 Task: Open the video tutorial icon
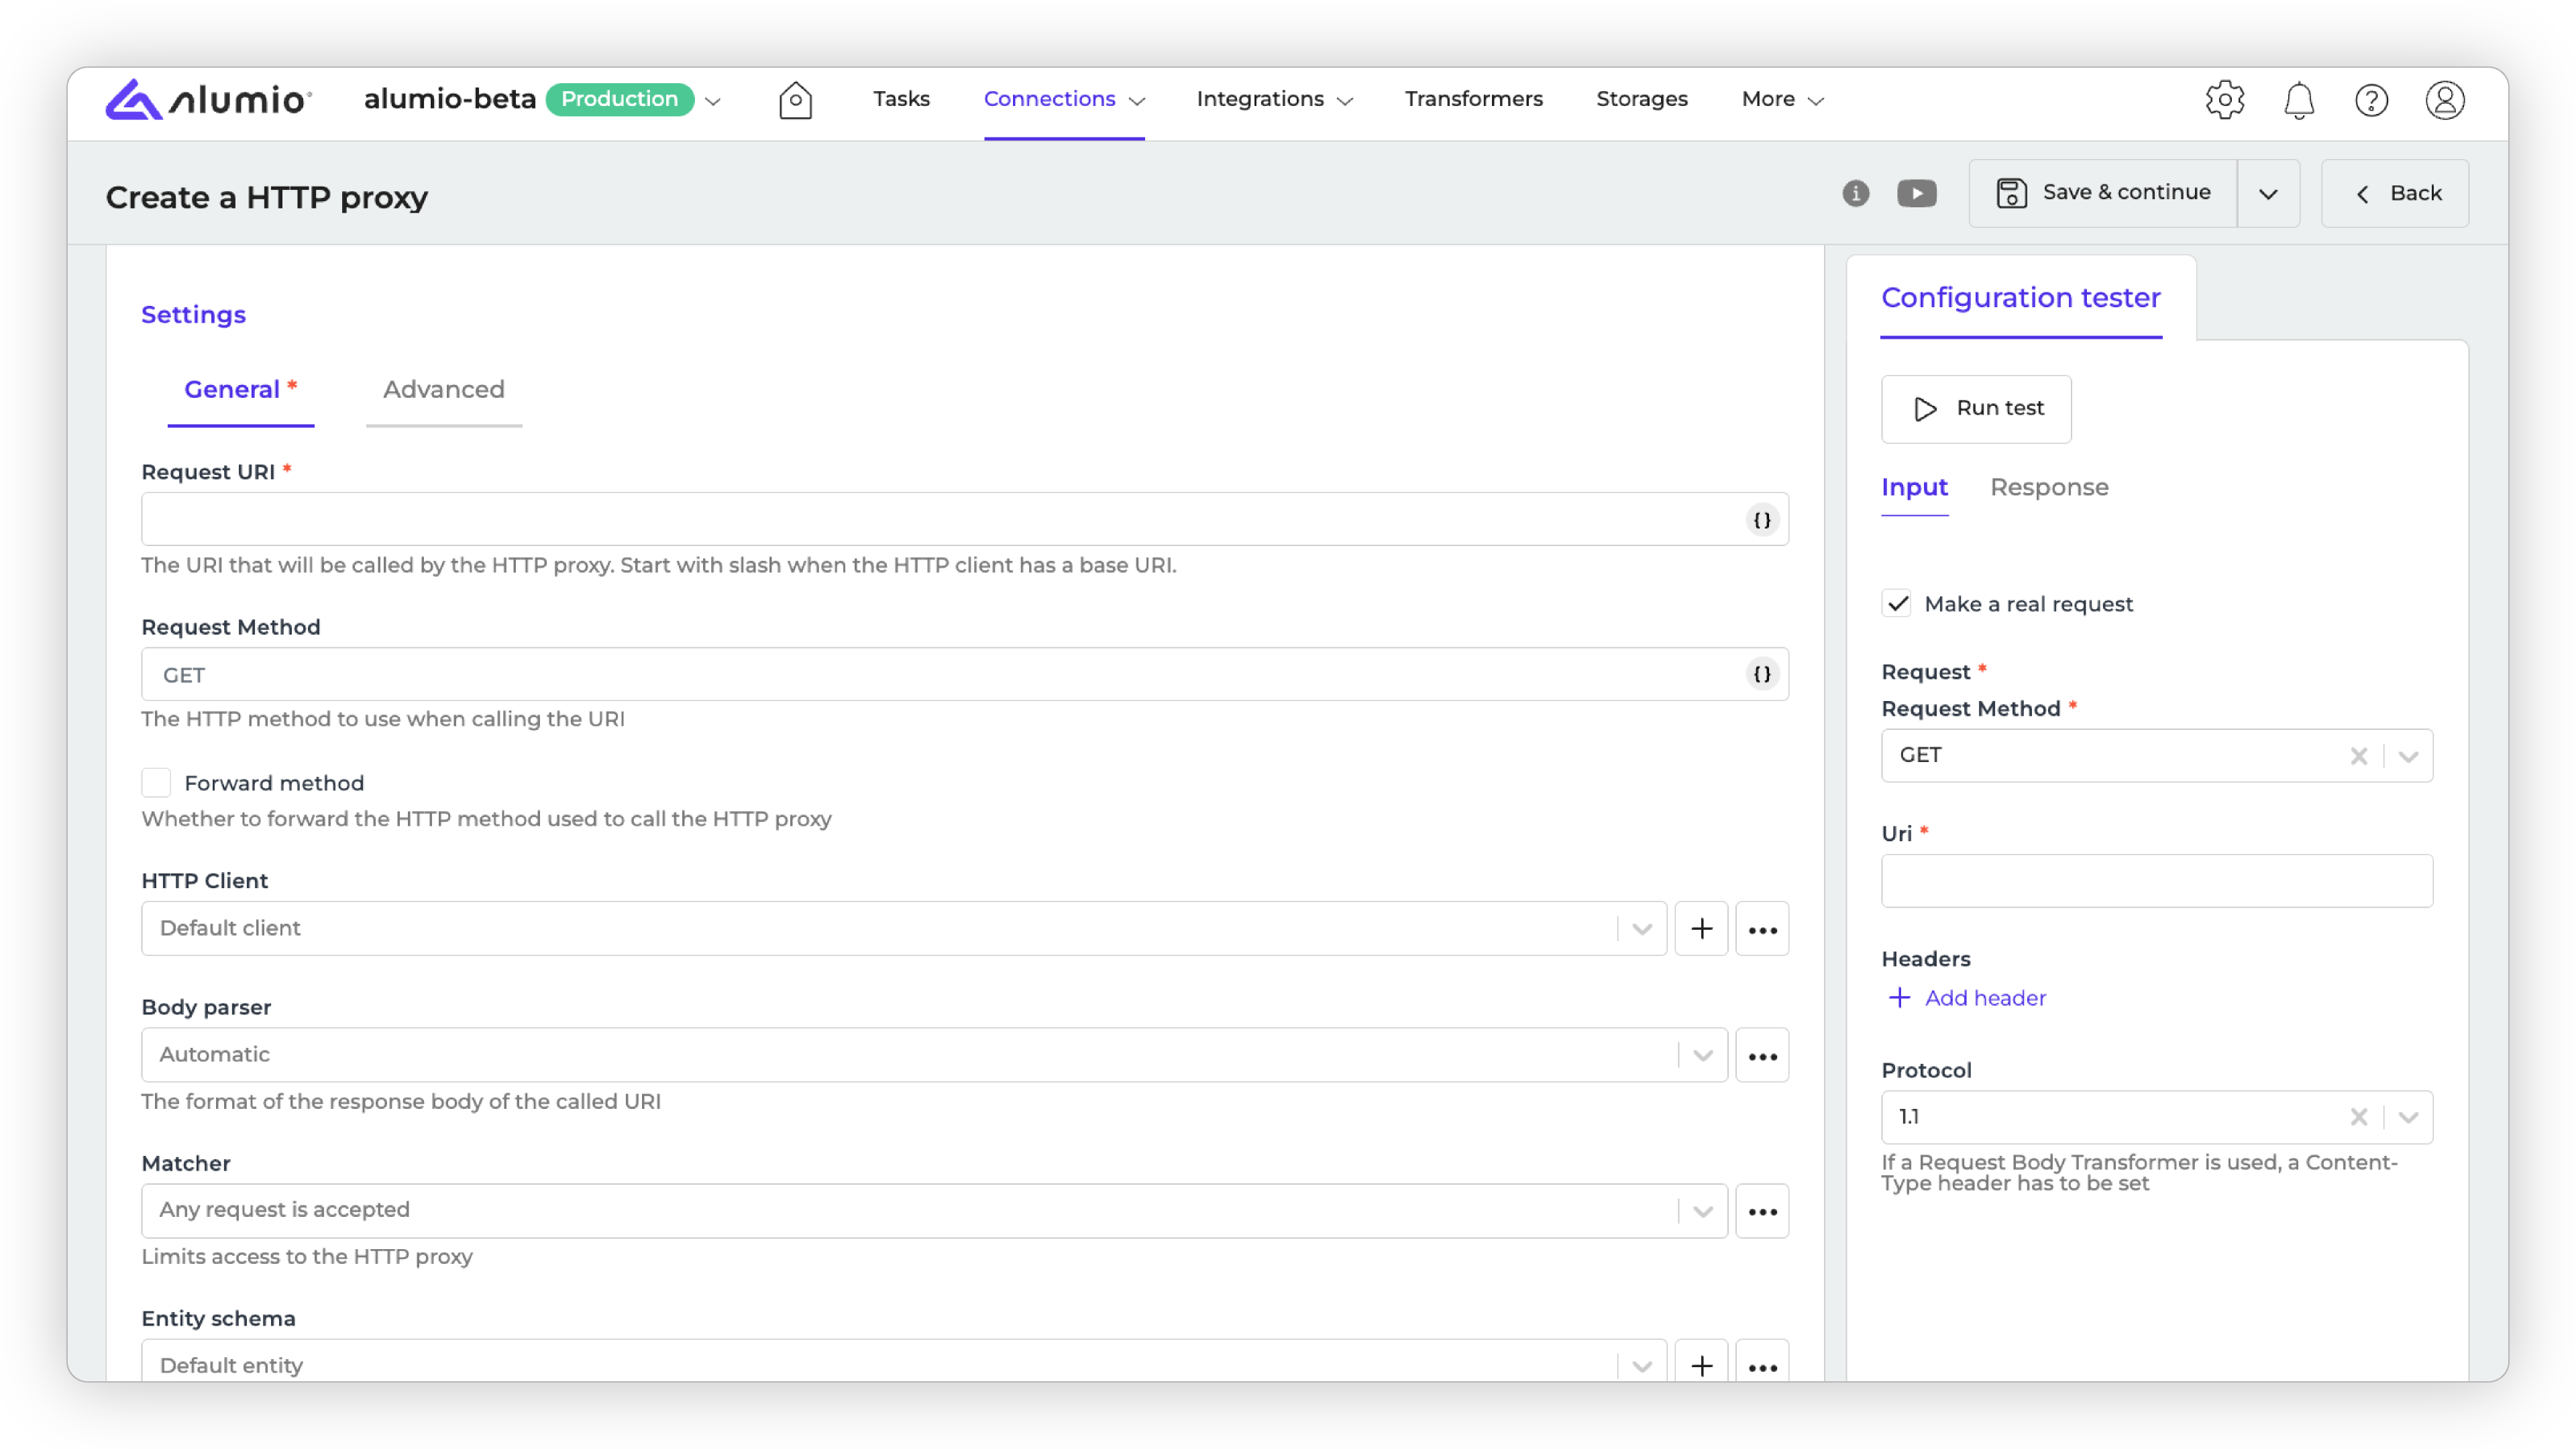click(1916, 193)
